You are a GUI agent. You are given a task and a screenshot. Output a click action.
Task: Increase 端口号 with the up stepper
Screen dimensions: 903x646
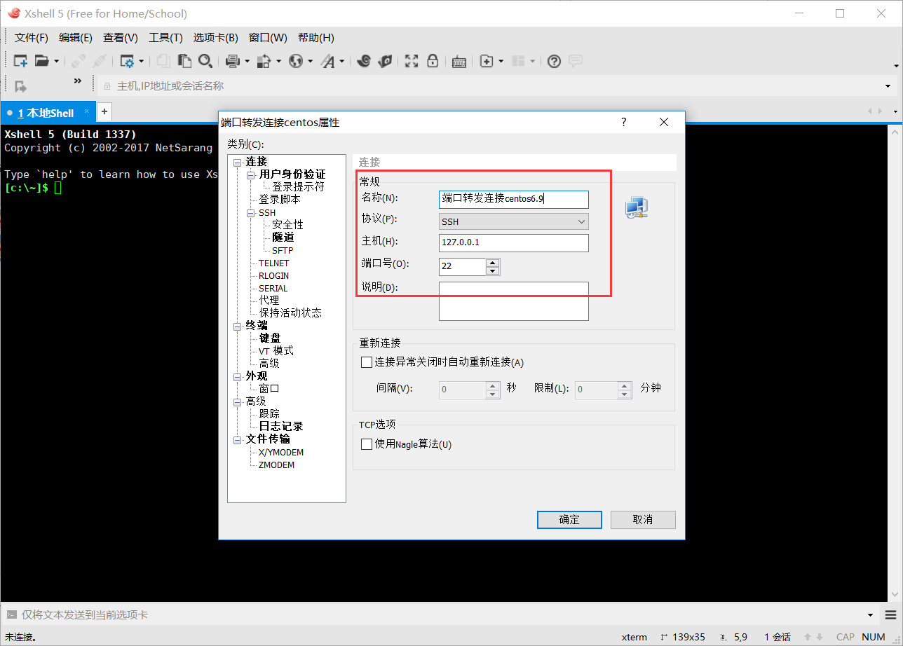coord(493,263)
